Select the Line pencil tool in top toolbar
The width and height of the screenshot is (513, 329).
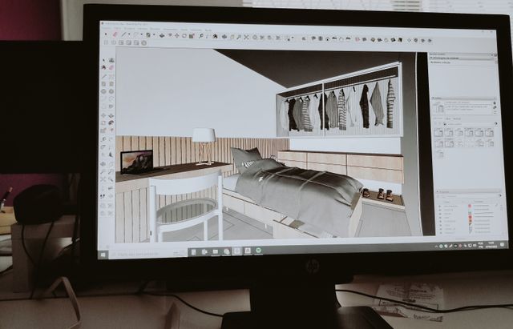click(123, 34)
